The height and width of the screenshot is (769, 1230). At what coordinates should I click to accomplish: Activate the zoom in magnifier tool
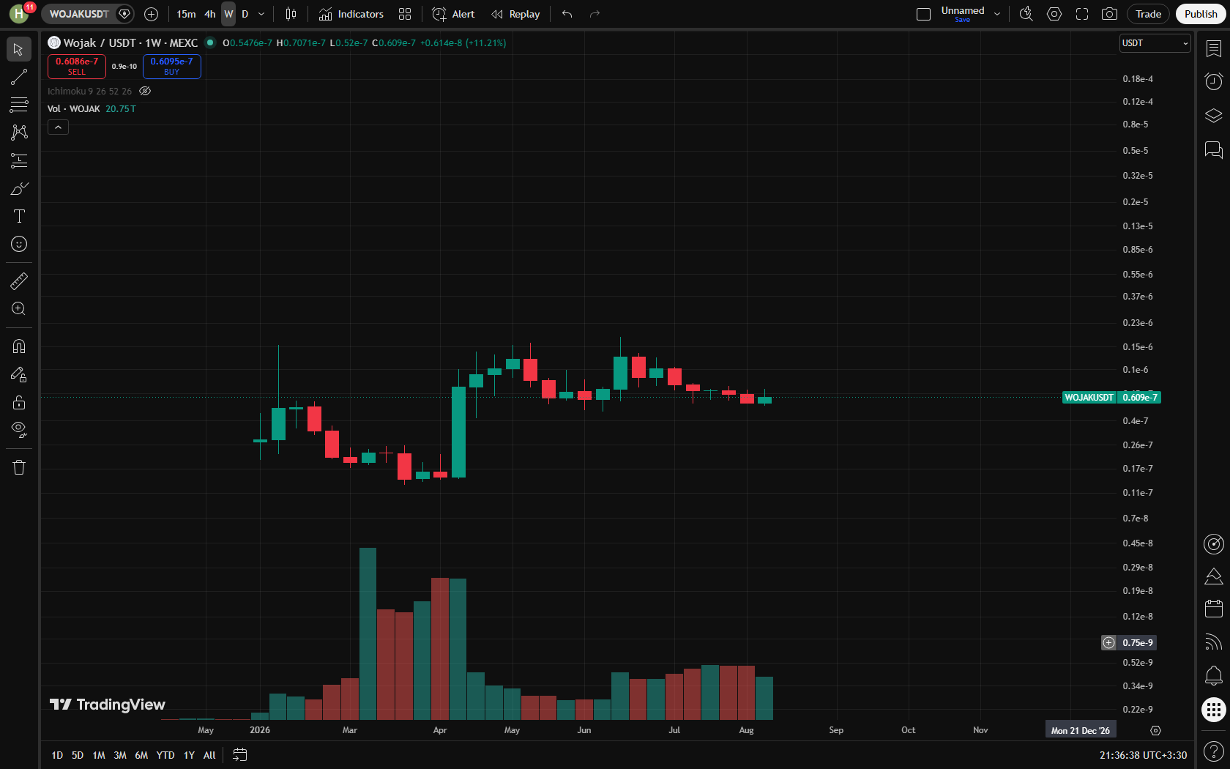[x=19, y=309]
